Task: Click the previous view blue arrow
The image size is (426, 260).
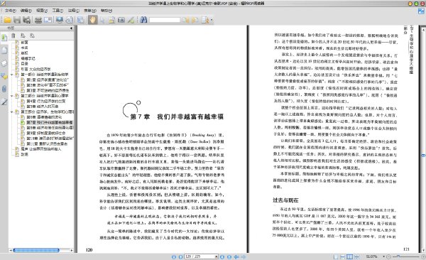Action: 236,256
